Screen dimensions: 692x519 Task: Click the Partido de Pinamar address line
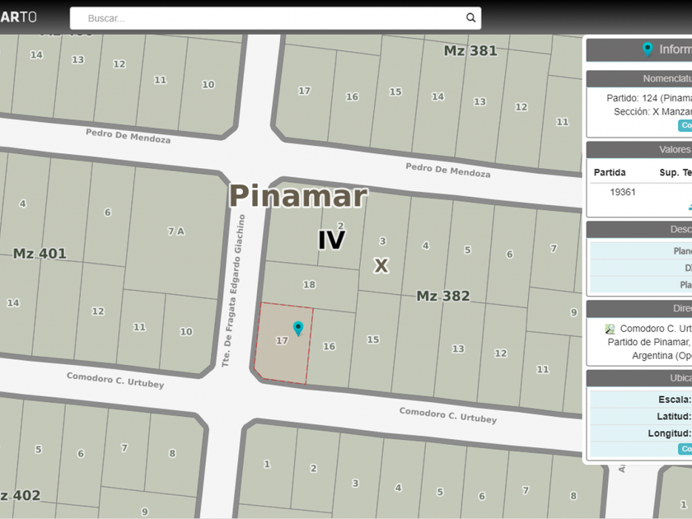pos(650,342)
